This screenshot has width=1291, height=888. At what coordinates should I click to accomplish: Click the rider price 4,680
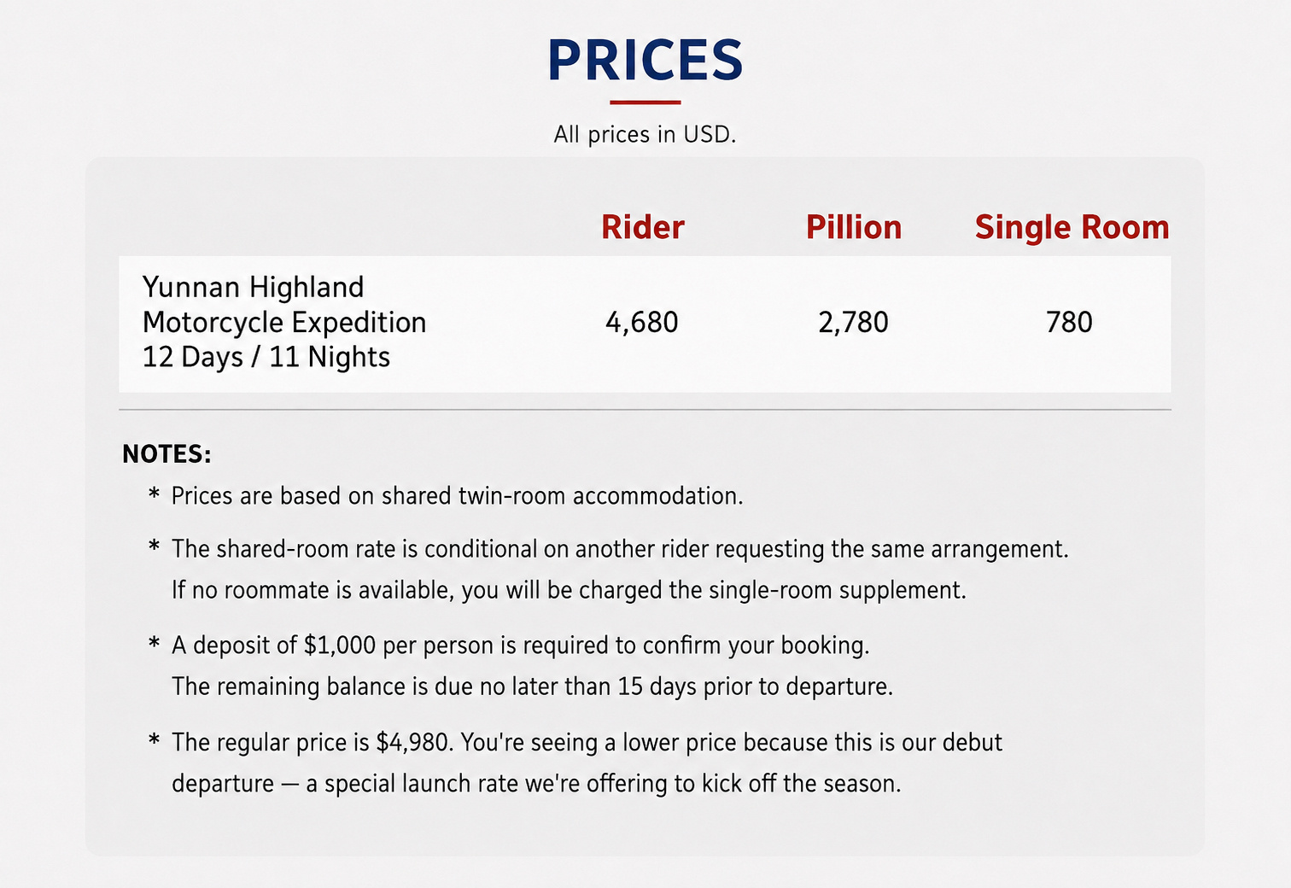coord(642,322)
